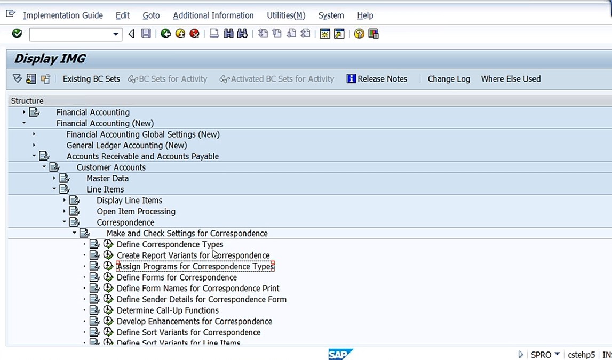Click the Previous Page icon

(277, 34)
